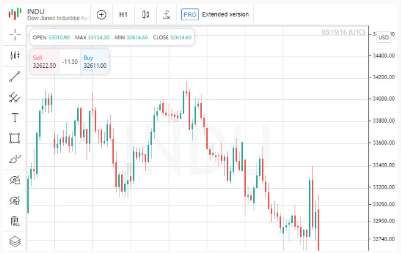Open the chart type bars icon in sidebar
Screen dimensions: 401x253
pos(15,55)
